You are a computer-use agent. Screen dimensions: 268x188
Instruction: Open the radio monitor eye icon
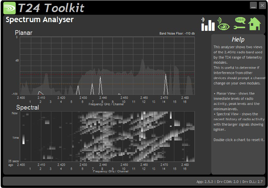click(224, 24)
